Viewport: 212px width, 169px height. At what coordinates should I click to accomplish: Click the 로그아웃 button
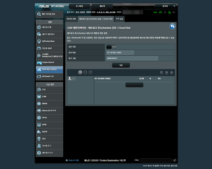79,6
